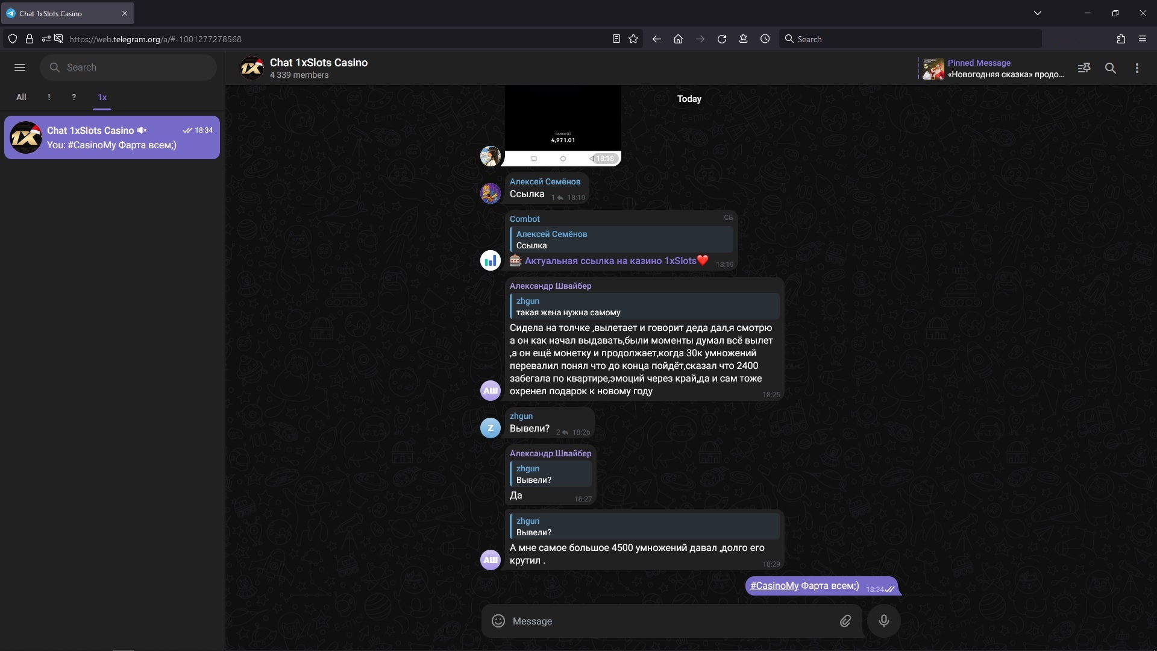Open the Firefox reader view icon
The width and height of the screenshot is (1157, 651).
click(616, 39)
